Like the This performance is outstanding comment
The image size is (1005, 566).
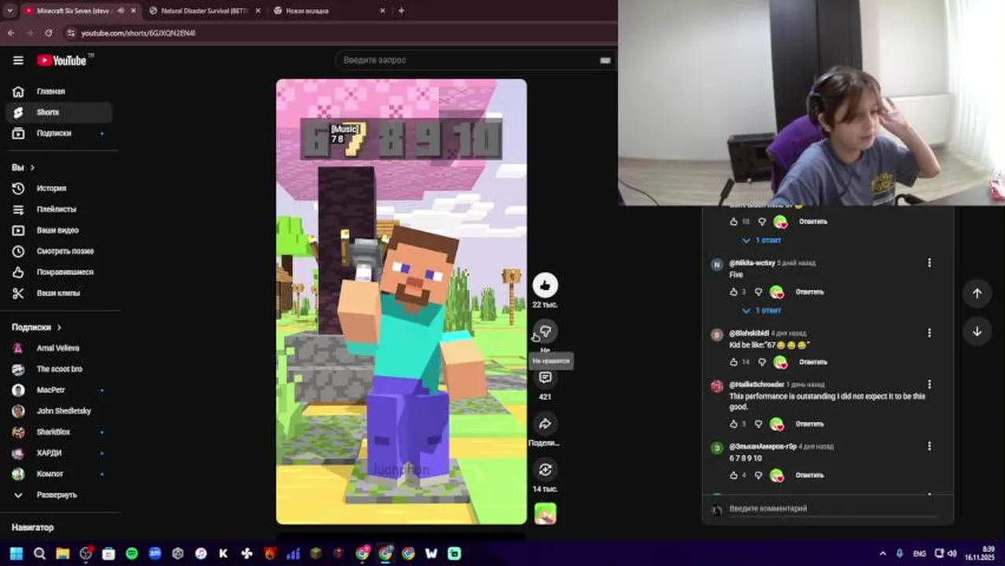point(734,424)
